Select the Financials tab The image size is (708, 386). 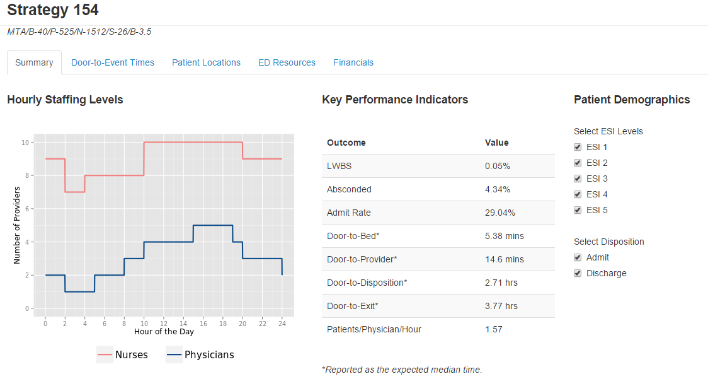tap(353, 62)
